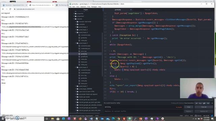Click the blue bird icon in Atom status bar
The height and width of the screenshot is (121, 216).
coord(212,116)
